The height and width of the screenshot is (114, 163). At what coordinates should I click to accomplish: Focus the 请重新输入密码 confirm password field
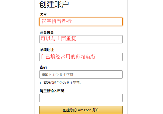tap(81, 98)
